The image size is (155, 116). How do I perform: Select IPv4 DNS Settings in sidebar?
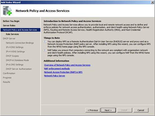point(15,47)
